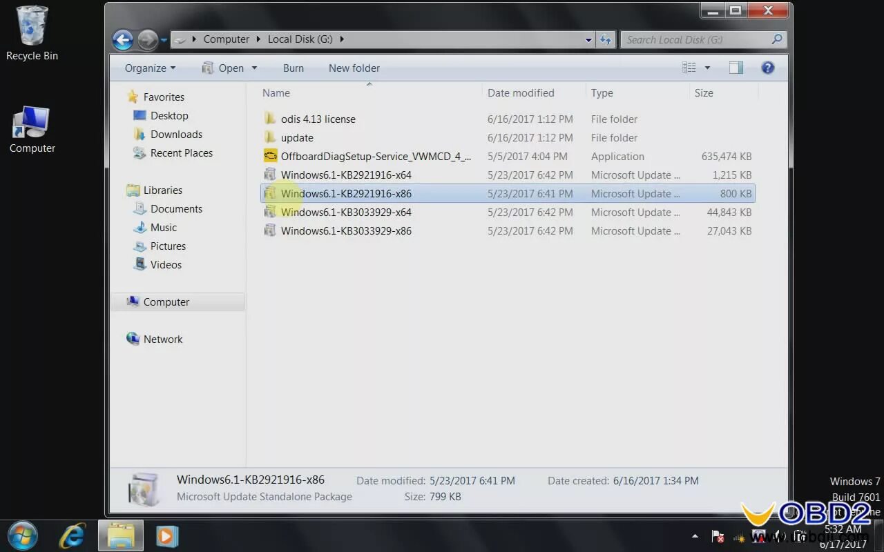Click the Action Center flag icon
Viewport: 884px width, 552px height.
point(718,536)
